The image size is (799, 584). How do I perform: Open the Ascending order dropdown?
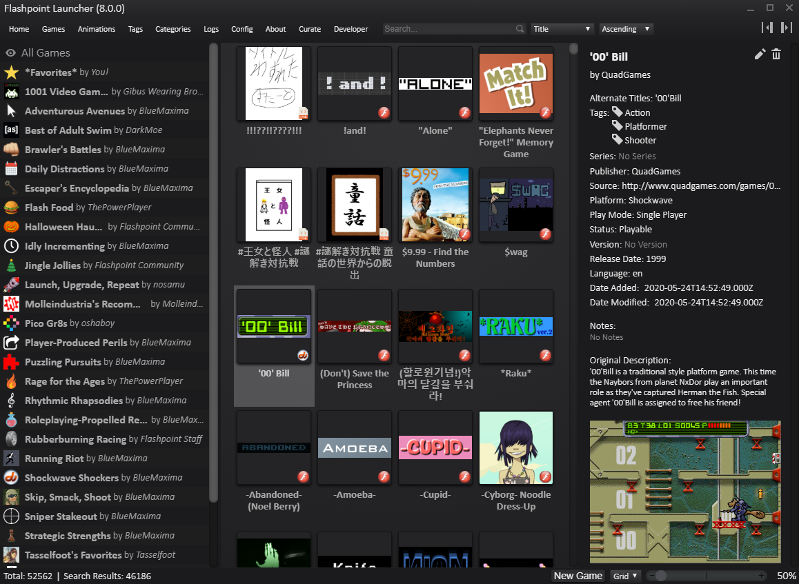click(x=625, y=29)
